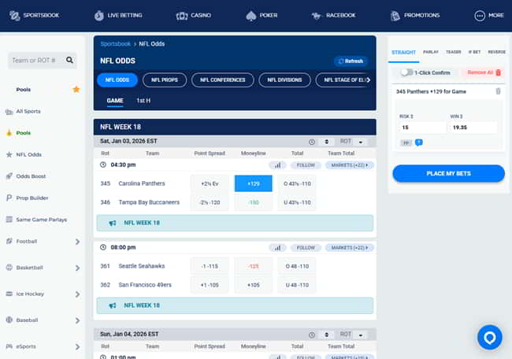
Task: Click the Sportsbook breadcrumb link
Action: tap(115, 44)
